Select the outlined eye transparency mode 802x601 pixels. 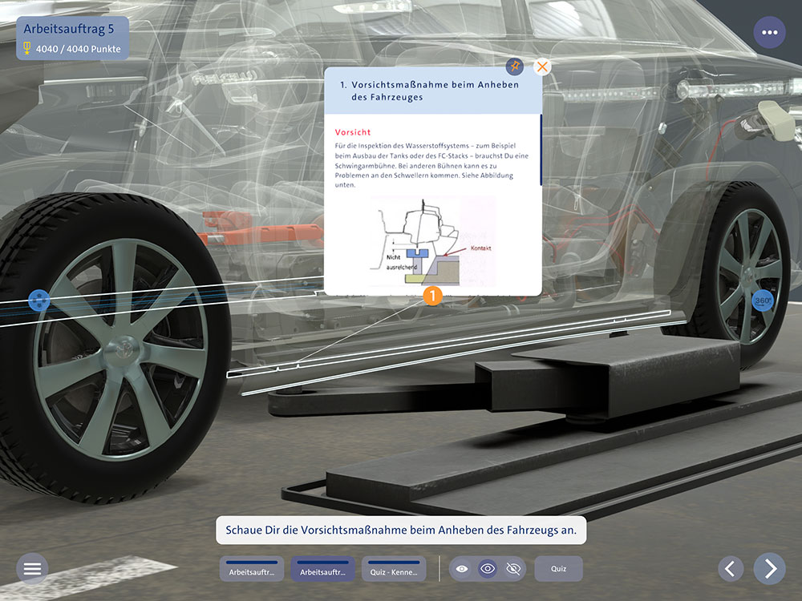[488, 569]
